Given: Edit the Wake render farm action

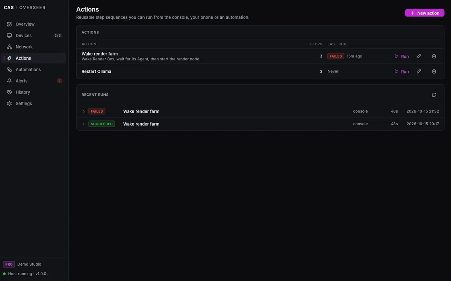Looking at the screenshot, I should 419,56.
